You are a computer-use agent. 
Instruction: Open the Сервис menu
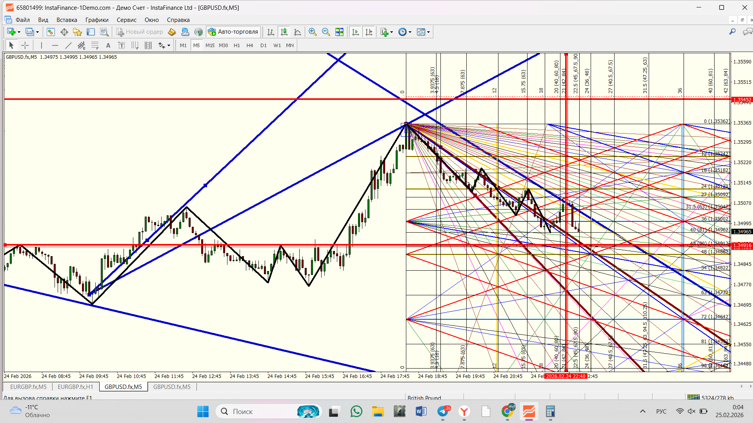tap(126, 20)
